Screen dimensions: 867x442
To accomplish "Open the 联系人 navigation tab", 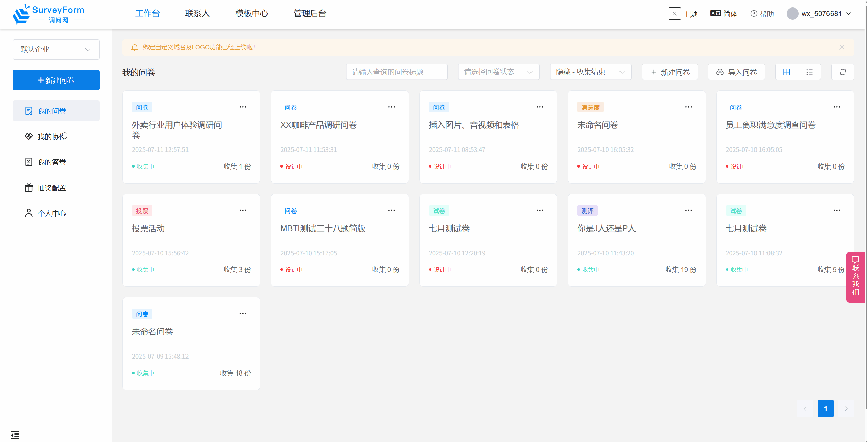I will (x=197, y=14).
